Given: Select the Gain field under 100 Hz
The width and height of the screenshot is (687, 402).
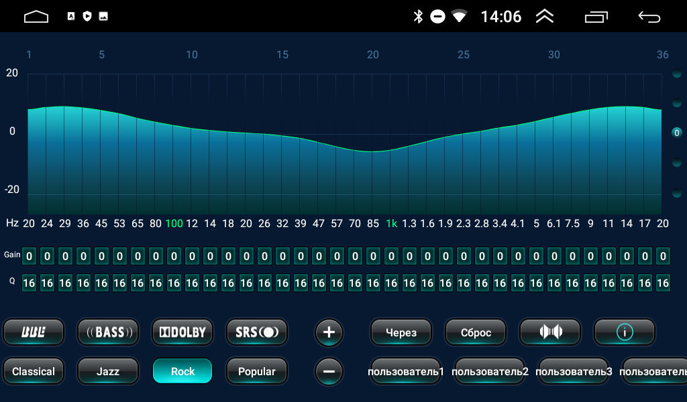Looking at the screenshot, I should (174, 256).
